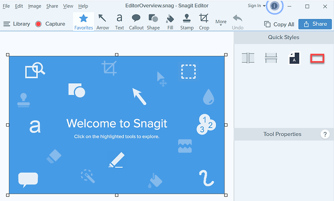This screenshot has width=334, height=201.
Task: Open the Help menu
Action: [83, 6]
